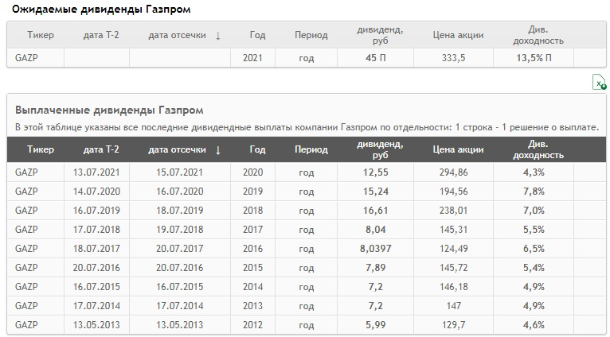The image size is (610, 337).
Task: Select the T-2 date 14.07.2020
Action: pyautogui.click(x=96, y=192)
